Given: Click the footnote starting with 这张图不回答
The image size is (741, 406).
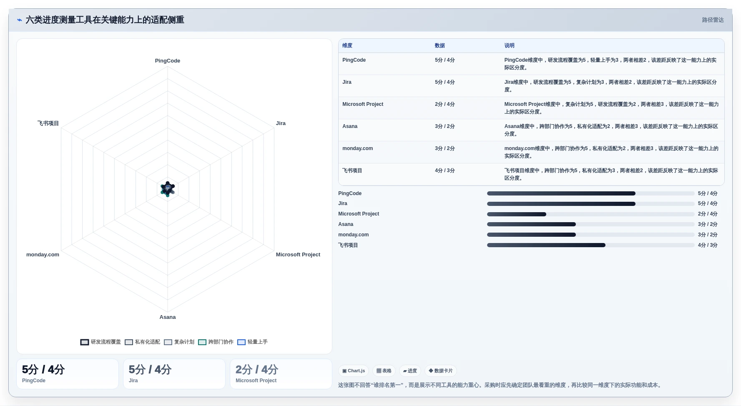Looking at the screenshot, I should pos(500,385).
